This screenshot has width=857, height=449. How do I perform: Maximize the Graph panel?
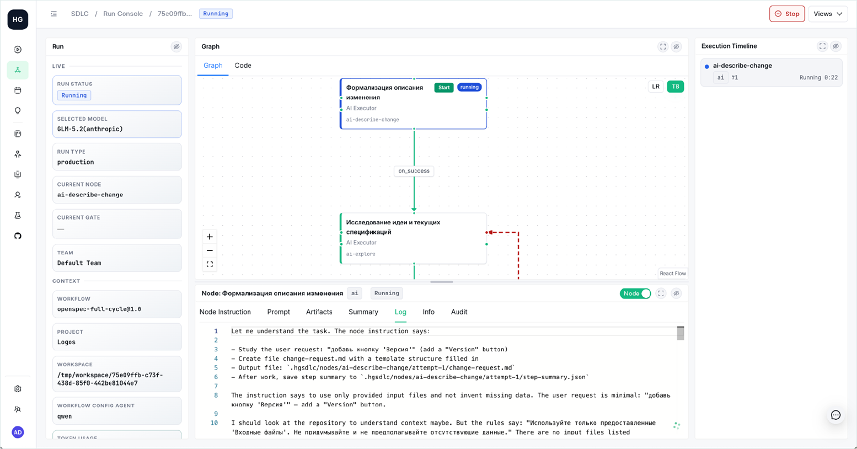(x=663, y=47)
